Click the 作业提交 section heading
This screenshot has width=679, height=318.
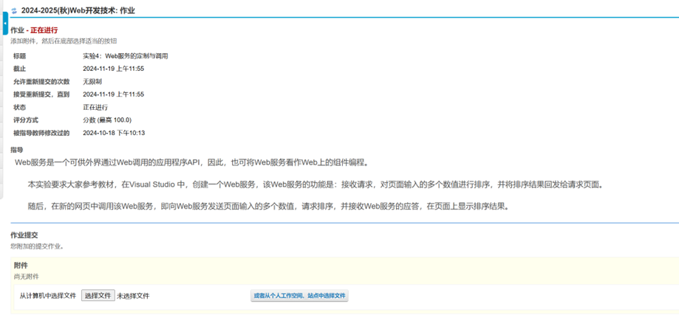(24, 235)
